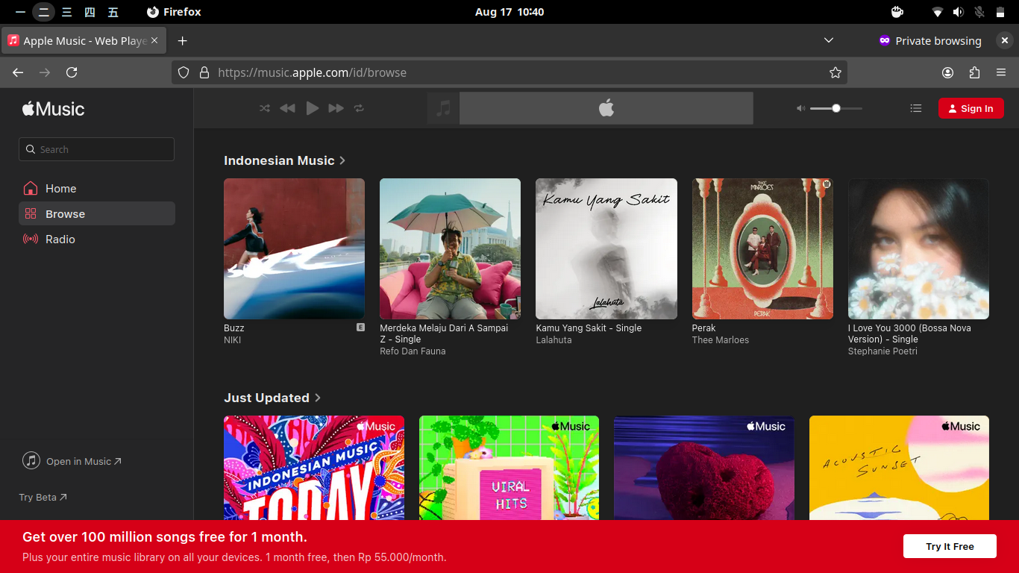Click the play button
The width and height of the screenshot is (1019, 573).
tap(313, 108)
